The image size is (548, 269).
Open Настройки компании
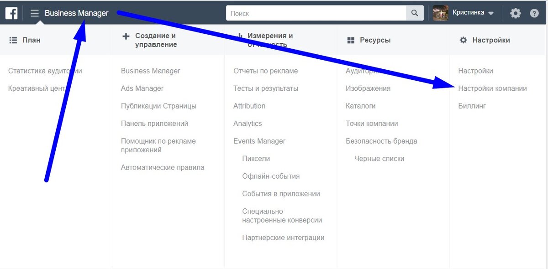[492, 88]
